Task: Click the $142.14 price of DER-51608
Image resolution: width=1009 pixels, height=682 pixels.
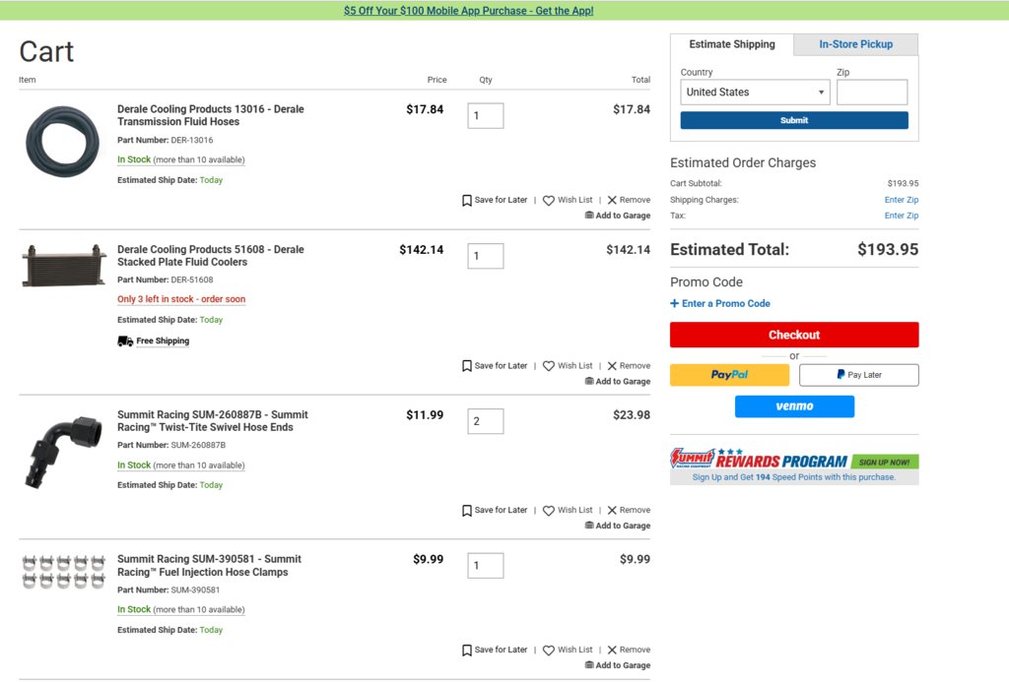Action: pos(422,249)
